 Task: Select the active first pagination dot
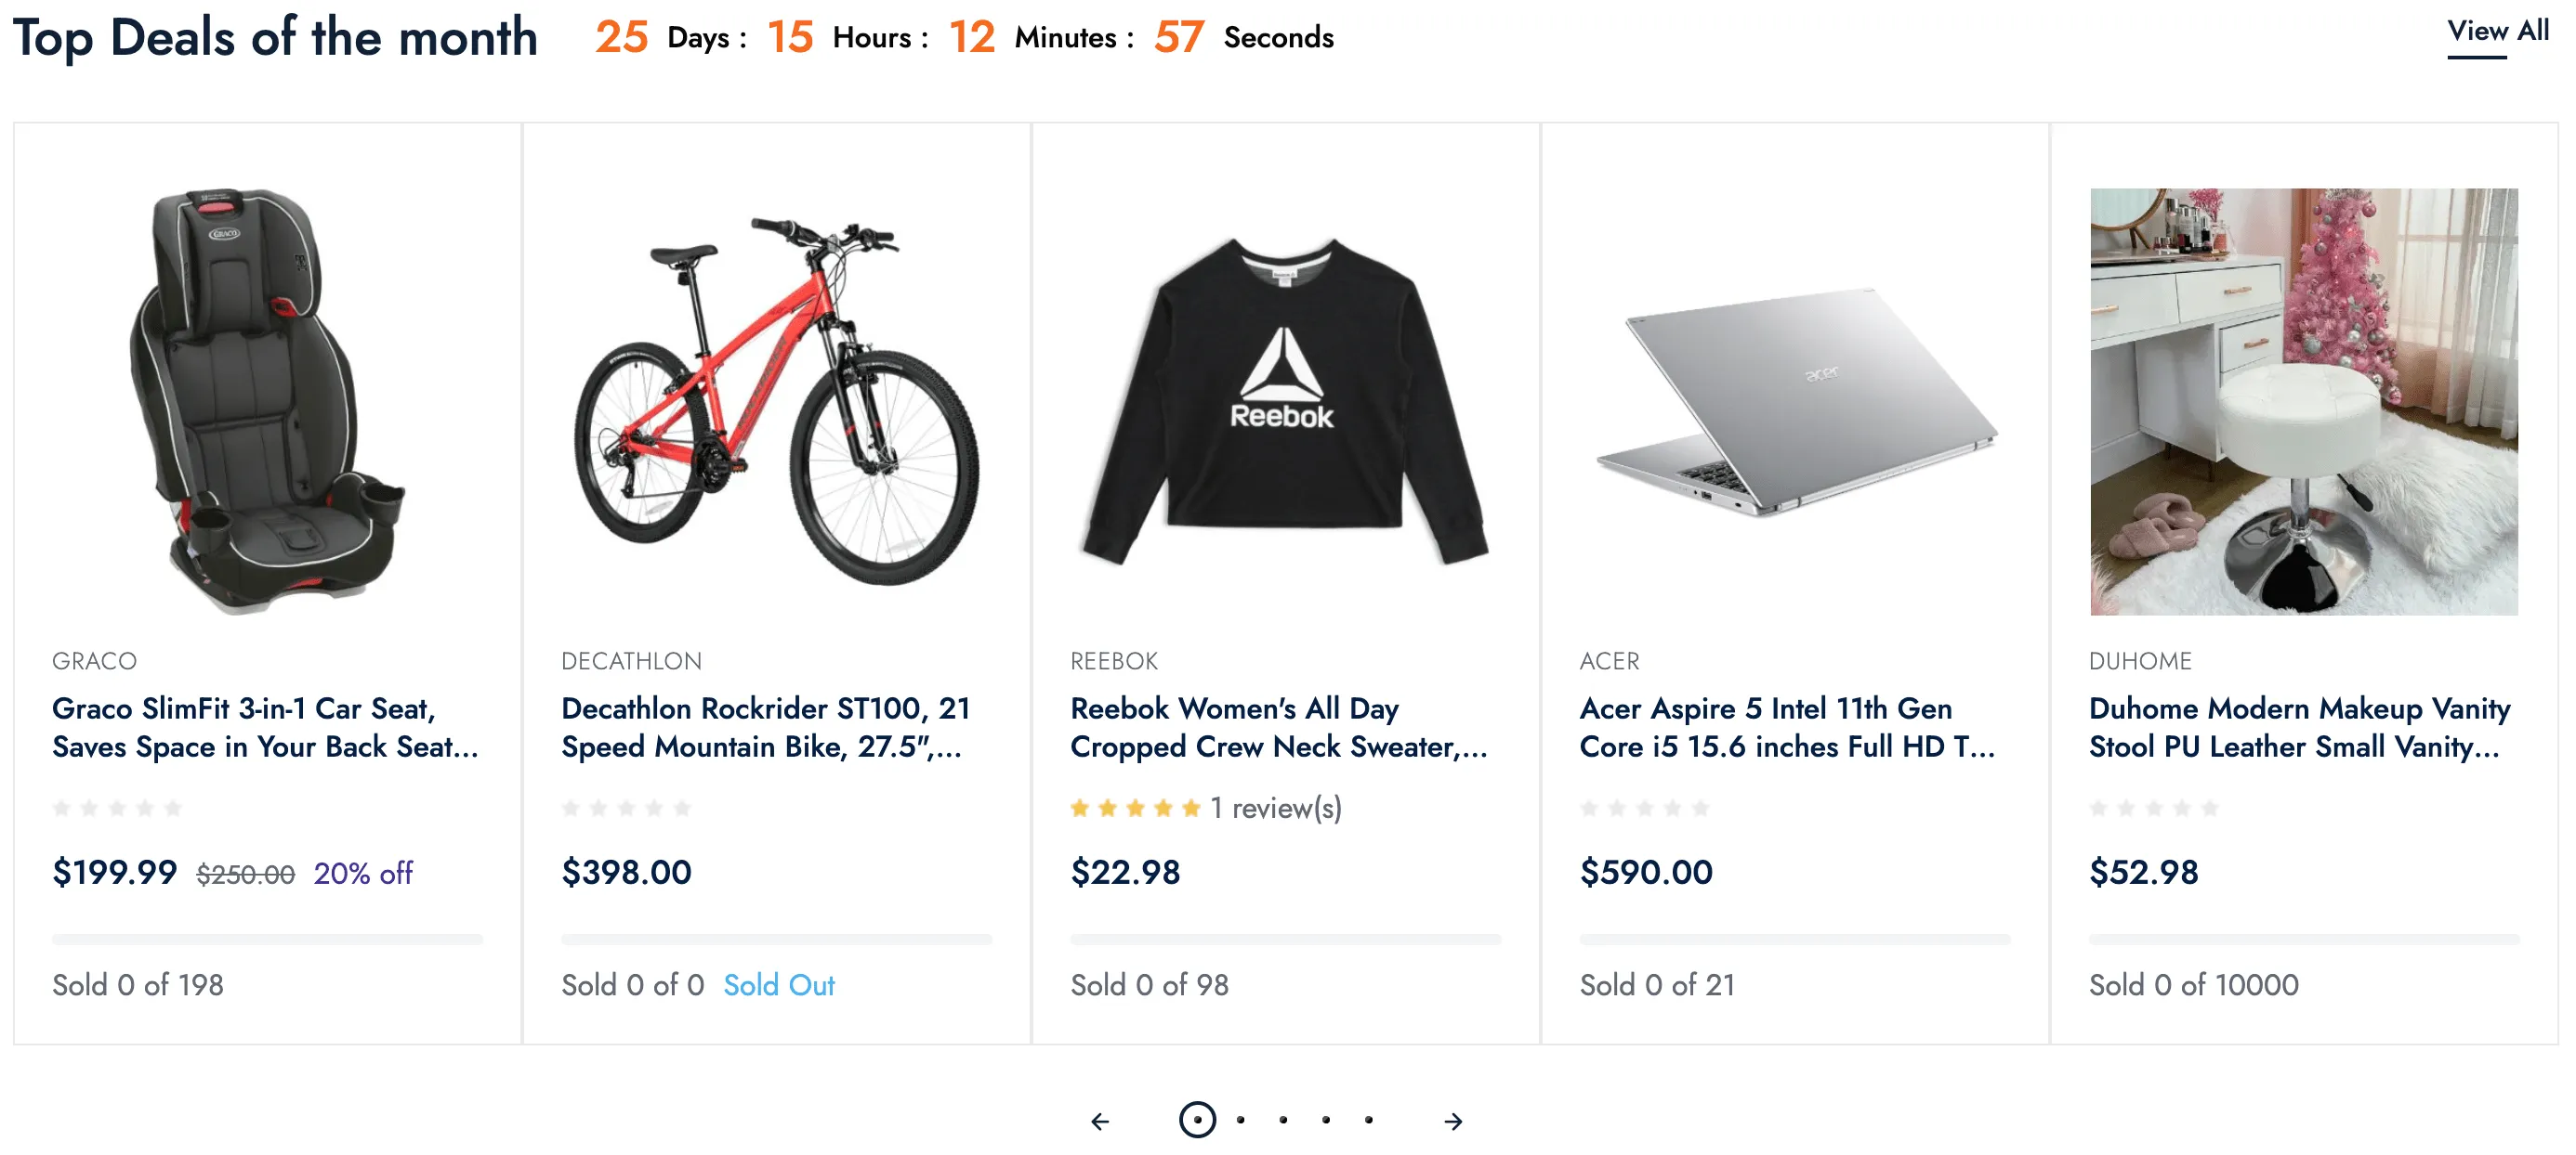(1197, 1120)
